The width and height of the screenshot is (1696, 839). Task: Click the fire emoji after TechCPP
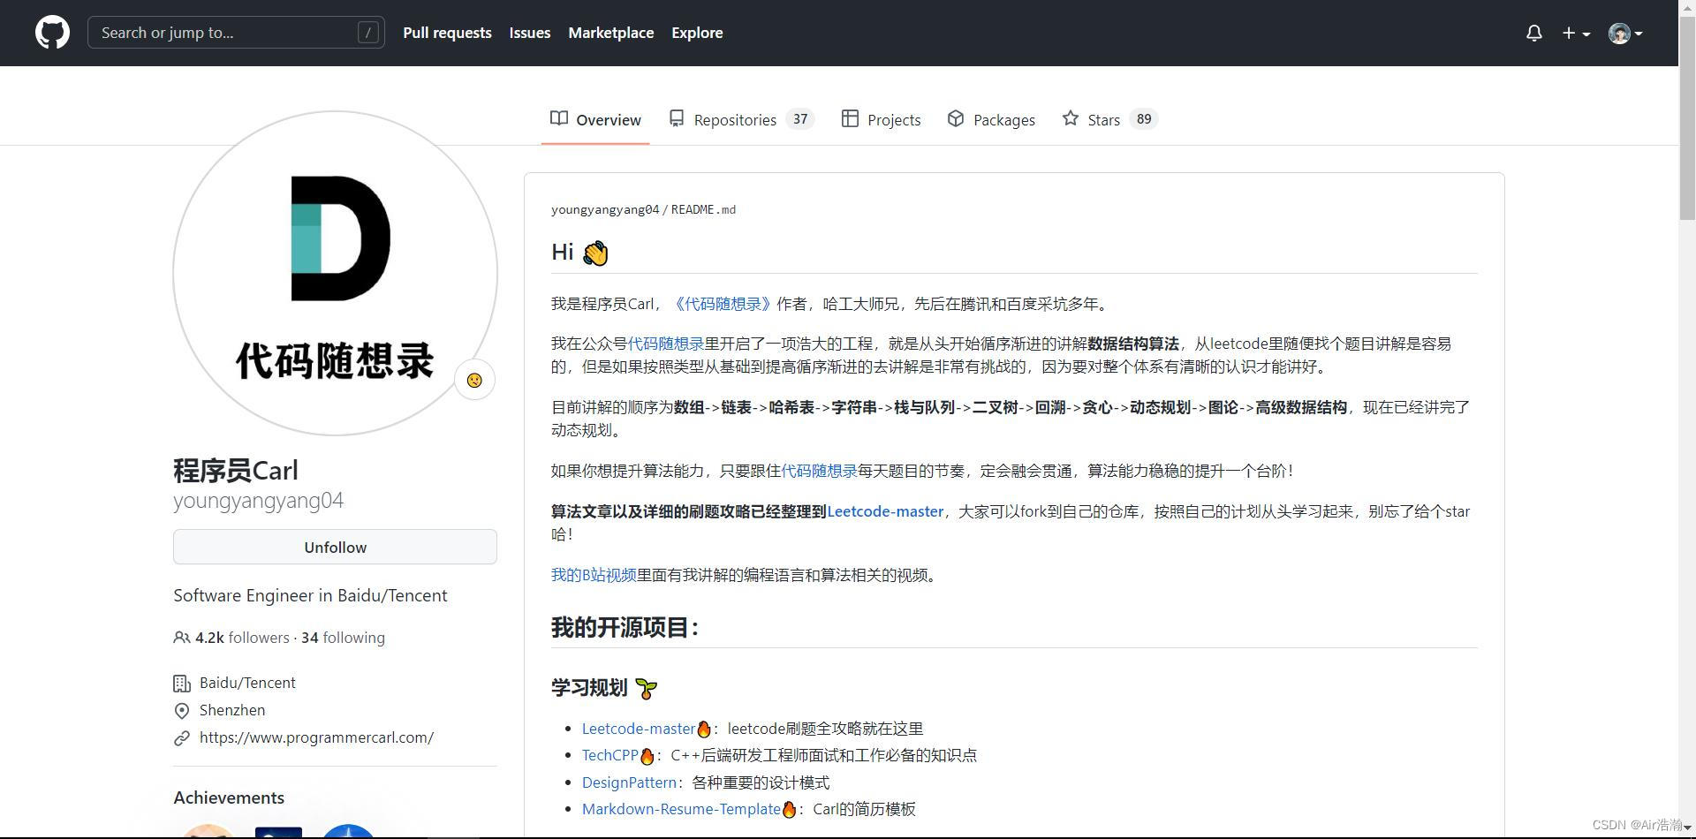[x=647, y=756]
